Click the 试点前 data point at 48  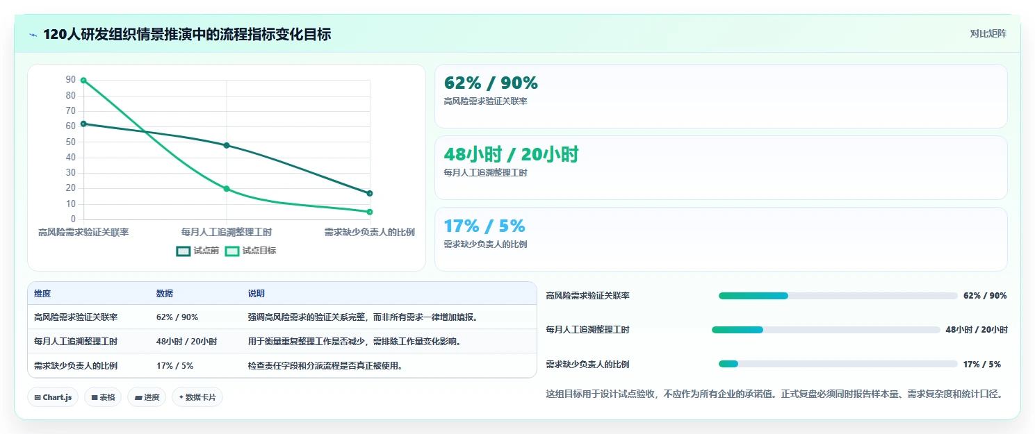point(227,145)
